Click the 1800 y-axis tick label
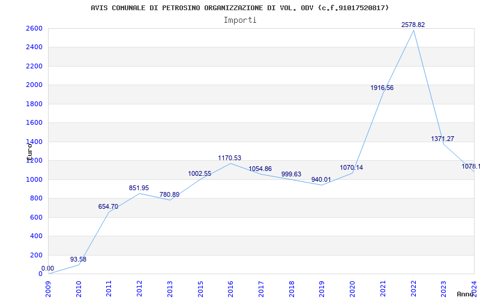The image size is (480, 300). coord(34,104)
